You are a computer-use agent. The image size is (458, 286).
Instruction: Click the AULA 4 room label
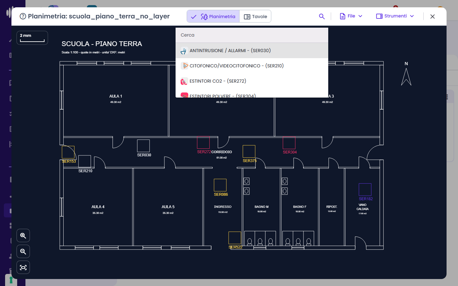point(98,207)
